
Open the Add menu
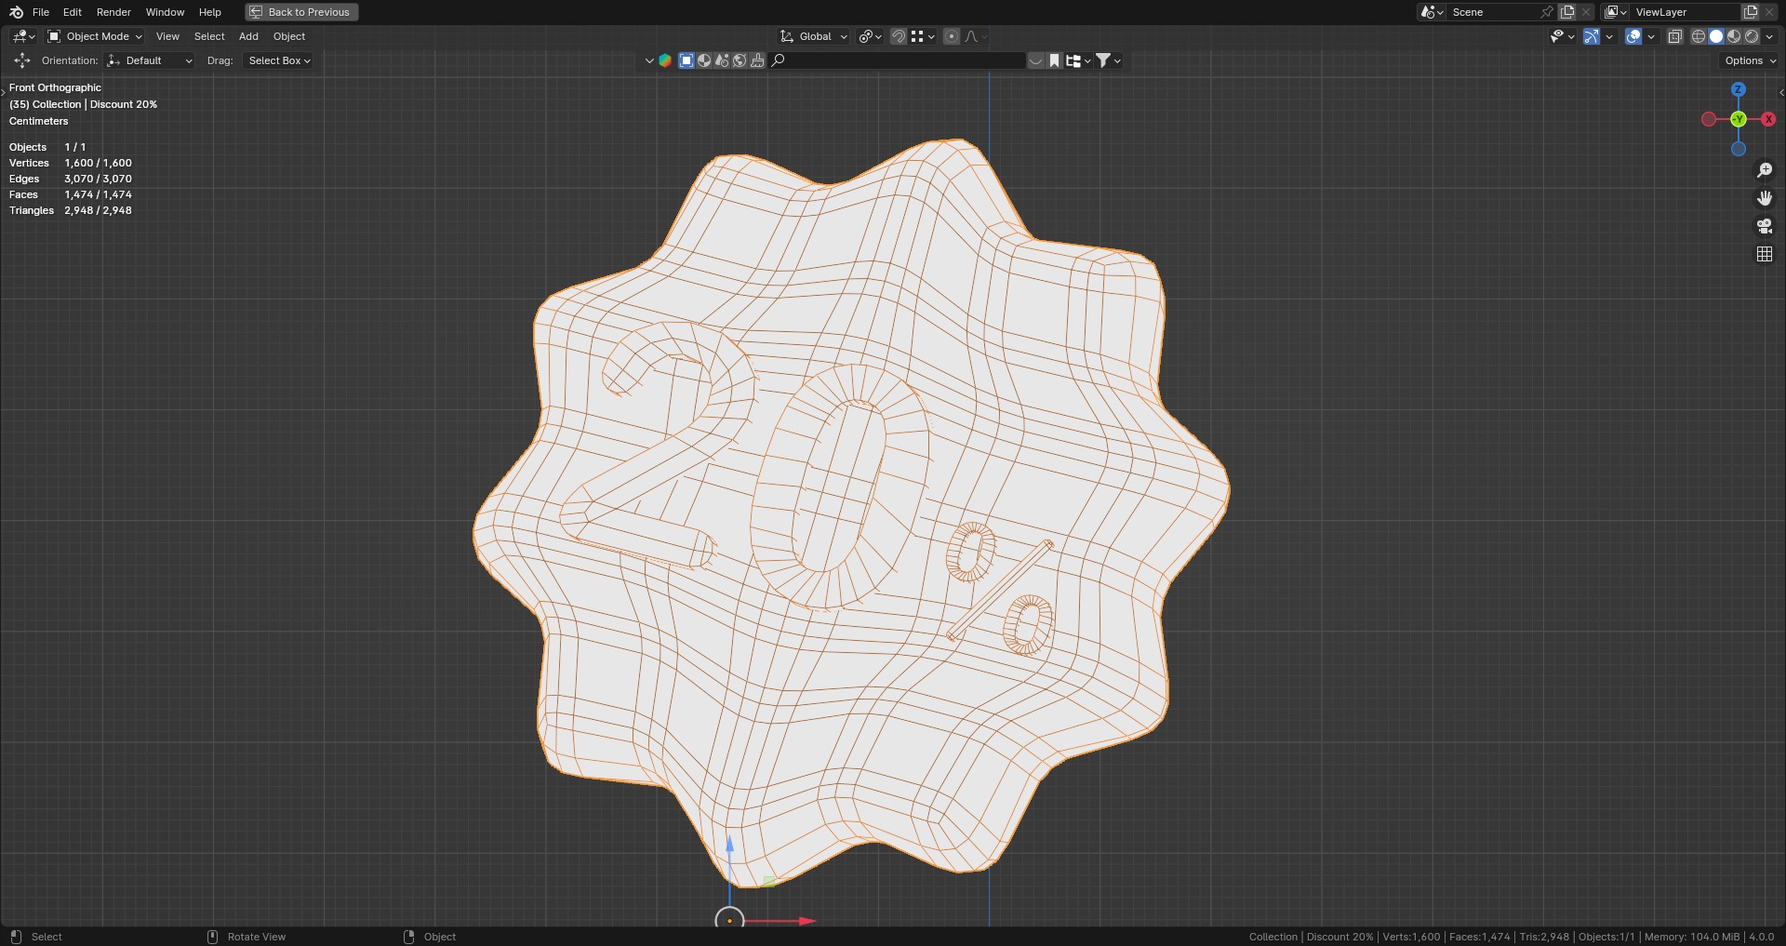point(248,36)
